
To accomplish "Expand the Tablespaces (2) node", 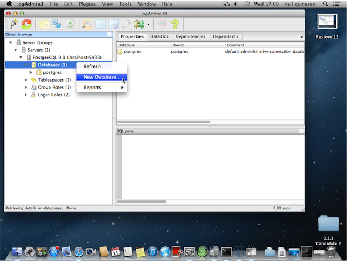I will (26, 80).
